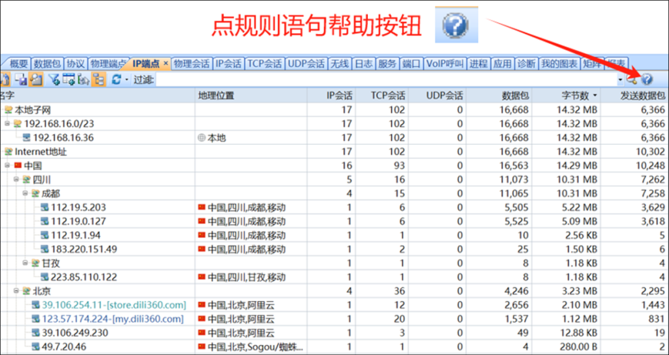669x355 pixels.
Task: Click the make filter funnel icon
Action: click(53, 79)
